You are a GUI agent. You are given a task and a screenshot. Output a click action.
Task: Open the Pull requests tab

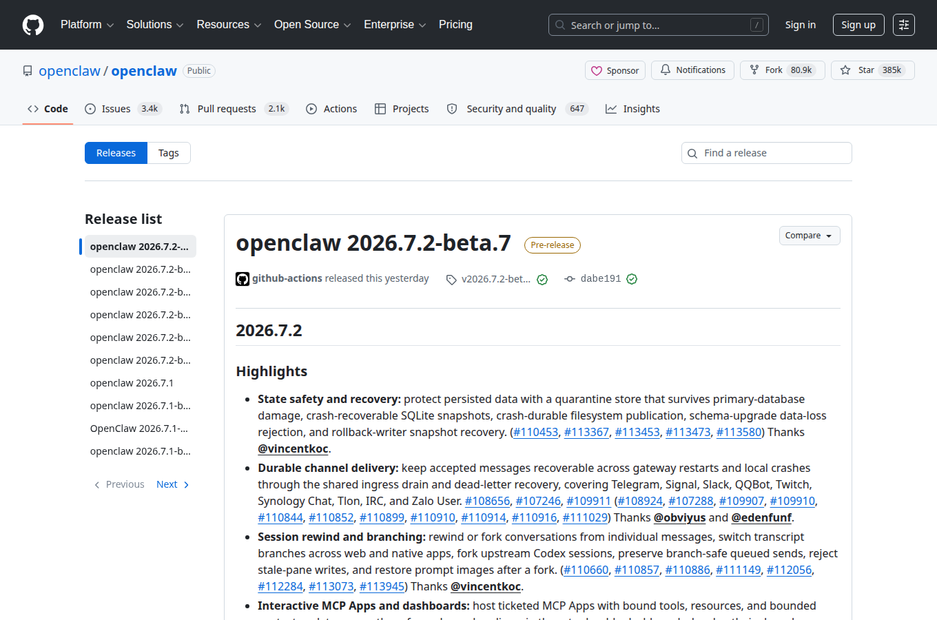pyautogui.click(x=234, y=109)
